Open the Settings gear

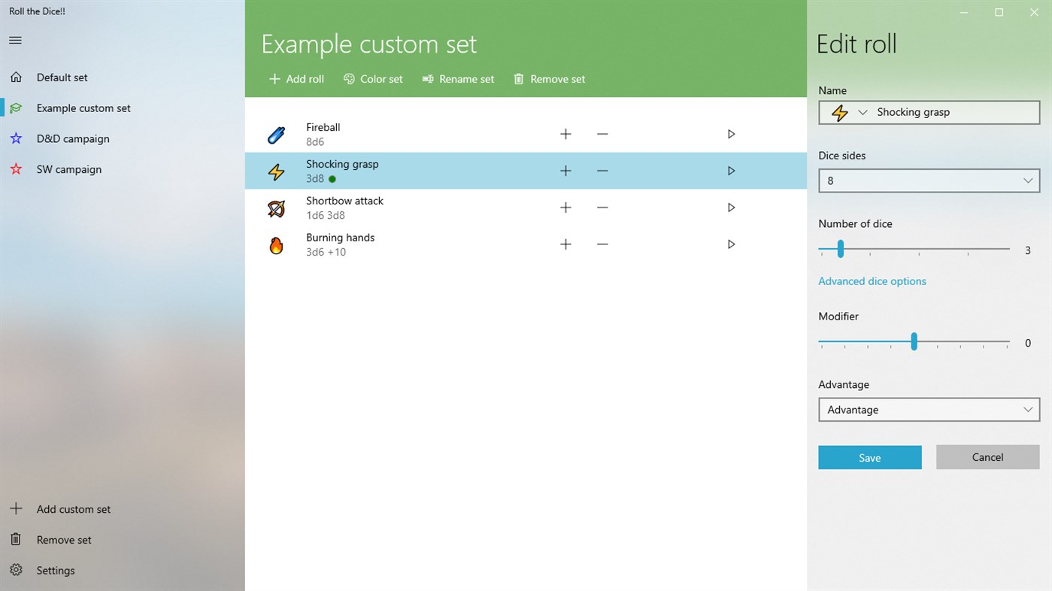pos(16,571)
